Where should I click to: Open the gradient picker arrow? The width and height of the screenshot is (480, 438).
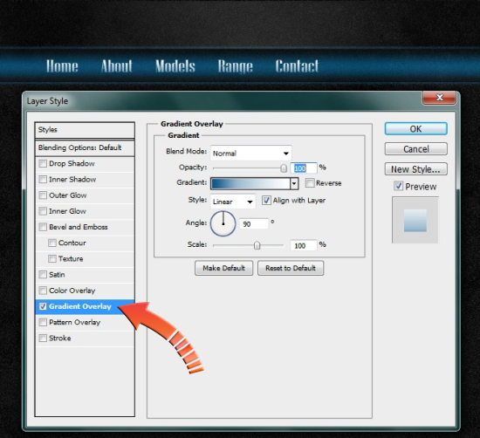pyautogui.click(x=294, y=183)
